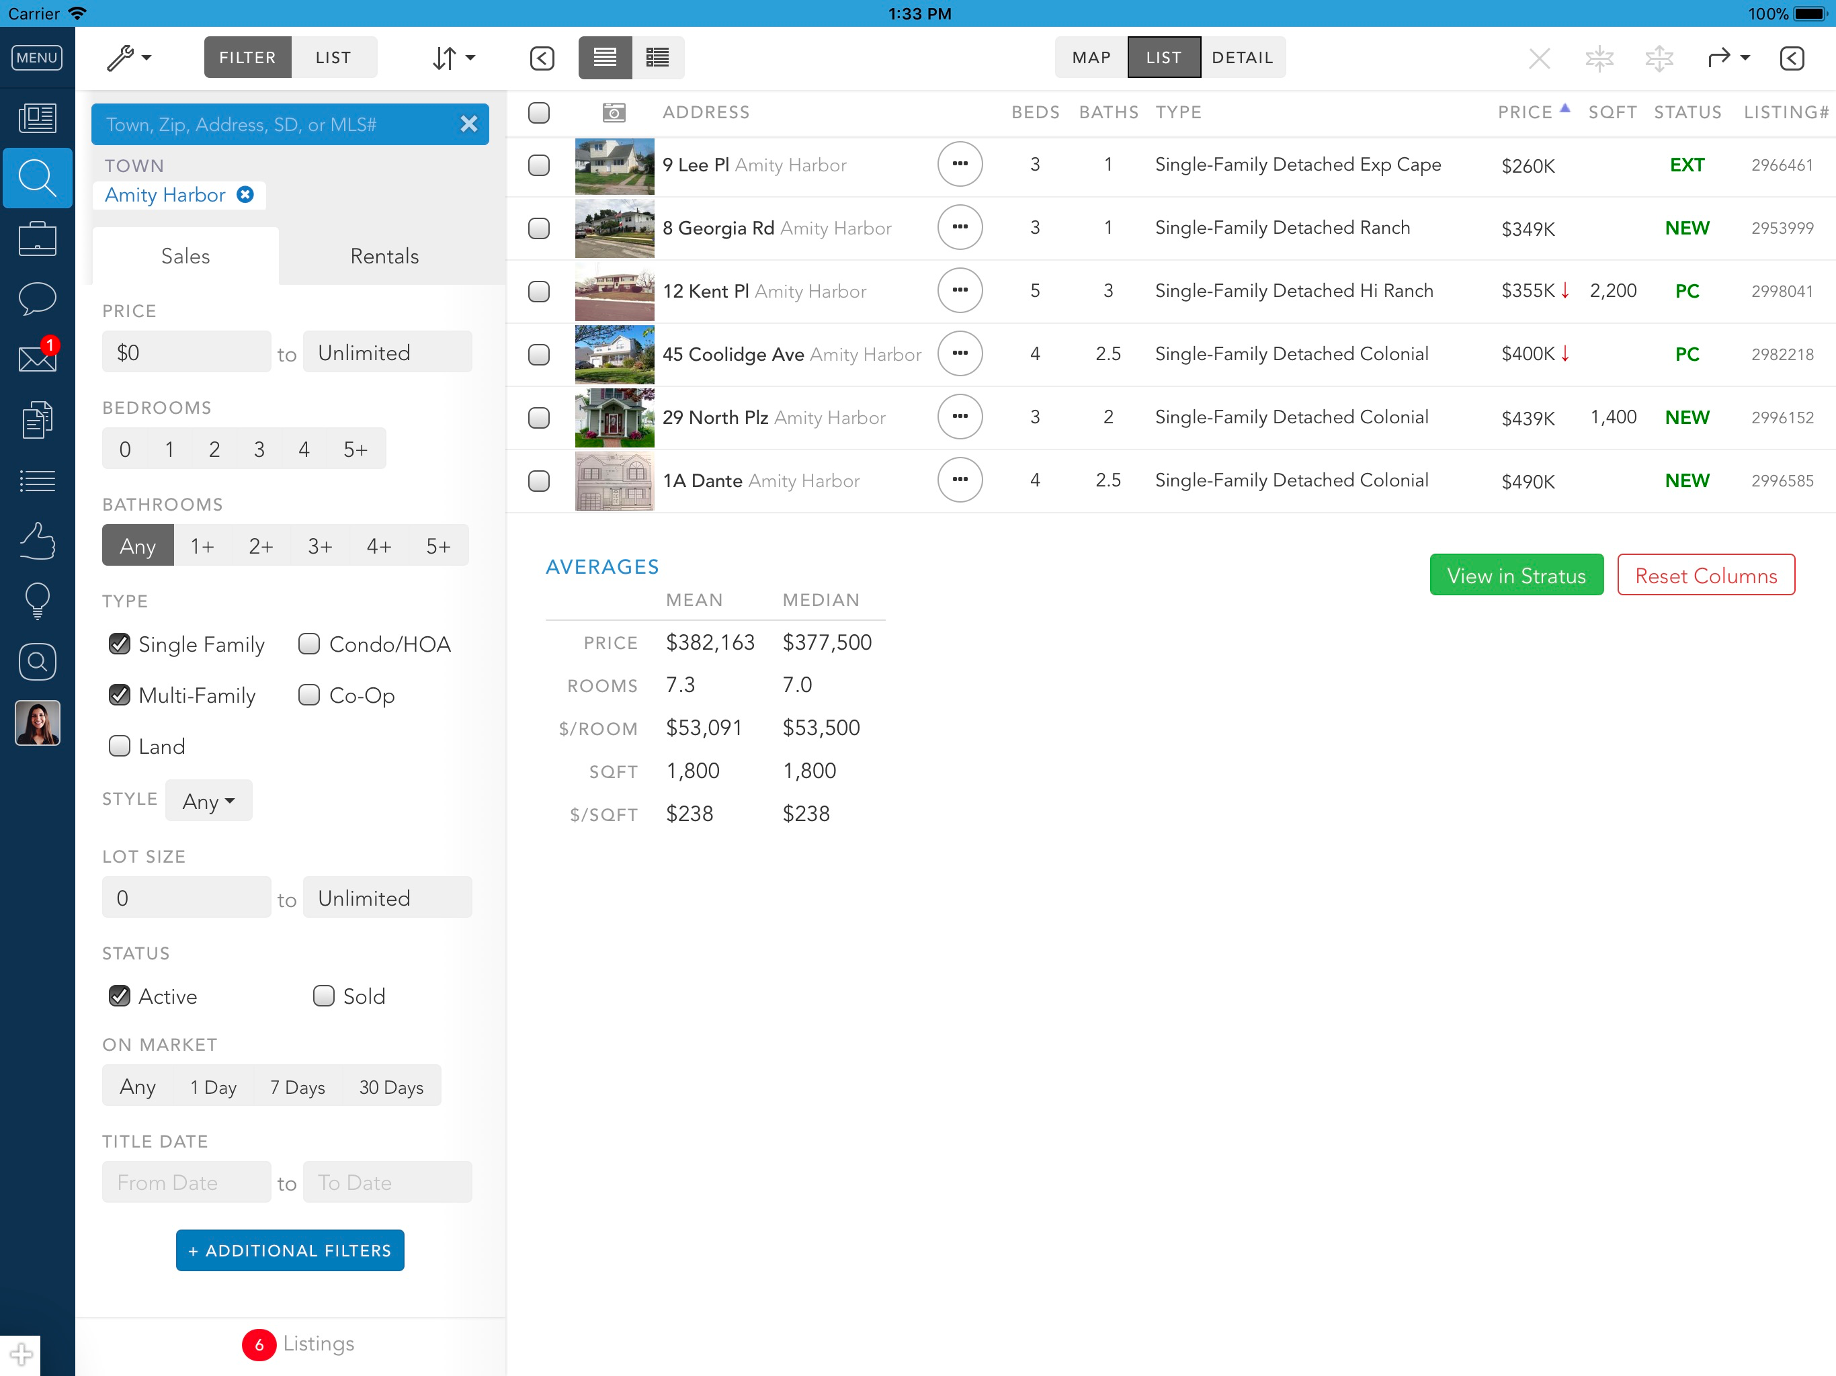Open the agent profile photo
The width and height of the screenshot is (1836, 1376).
pyautogui.click(x=38, y=722)
